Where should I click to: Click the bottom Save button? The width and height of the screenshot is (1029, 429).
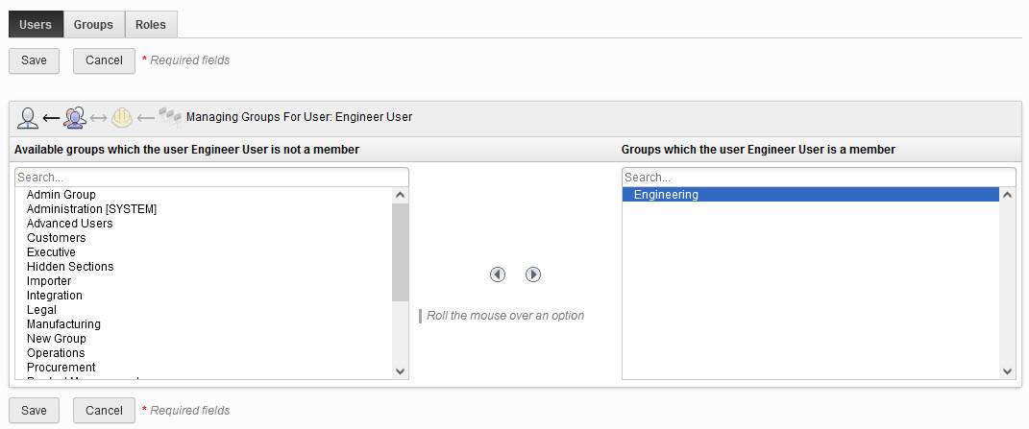tap(35, 411)
